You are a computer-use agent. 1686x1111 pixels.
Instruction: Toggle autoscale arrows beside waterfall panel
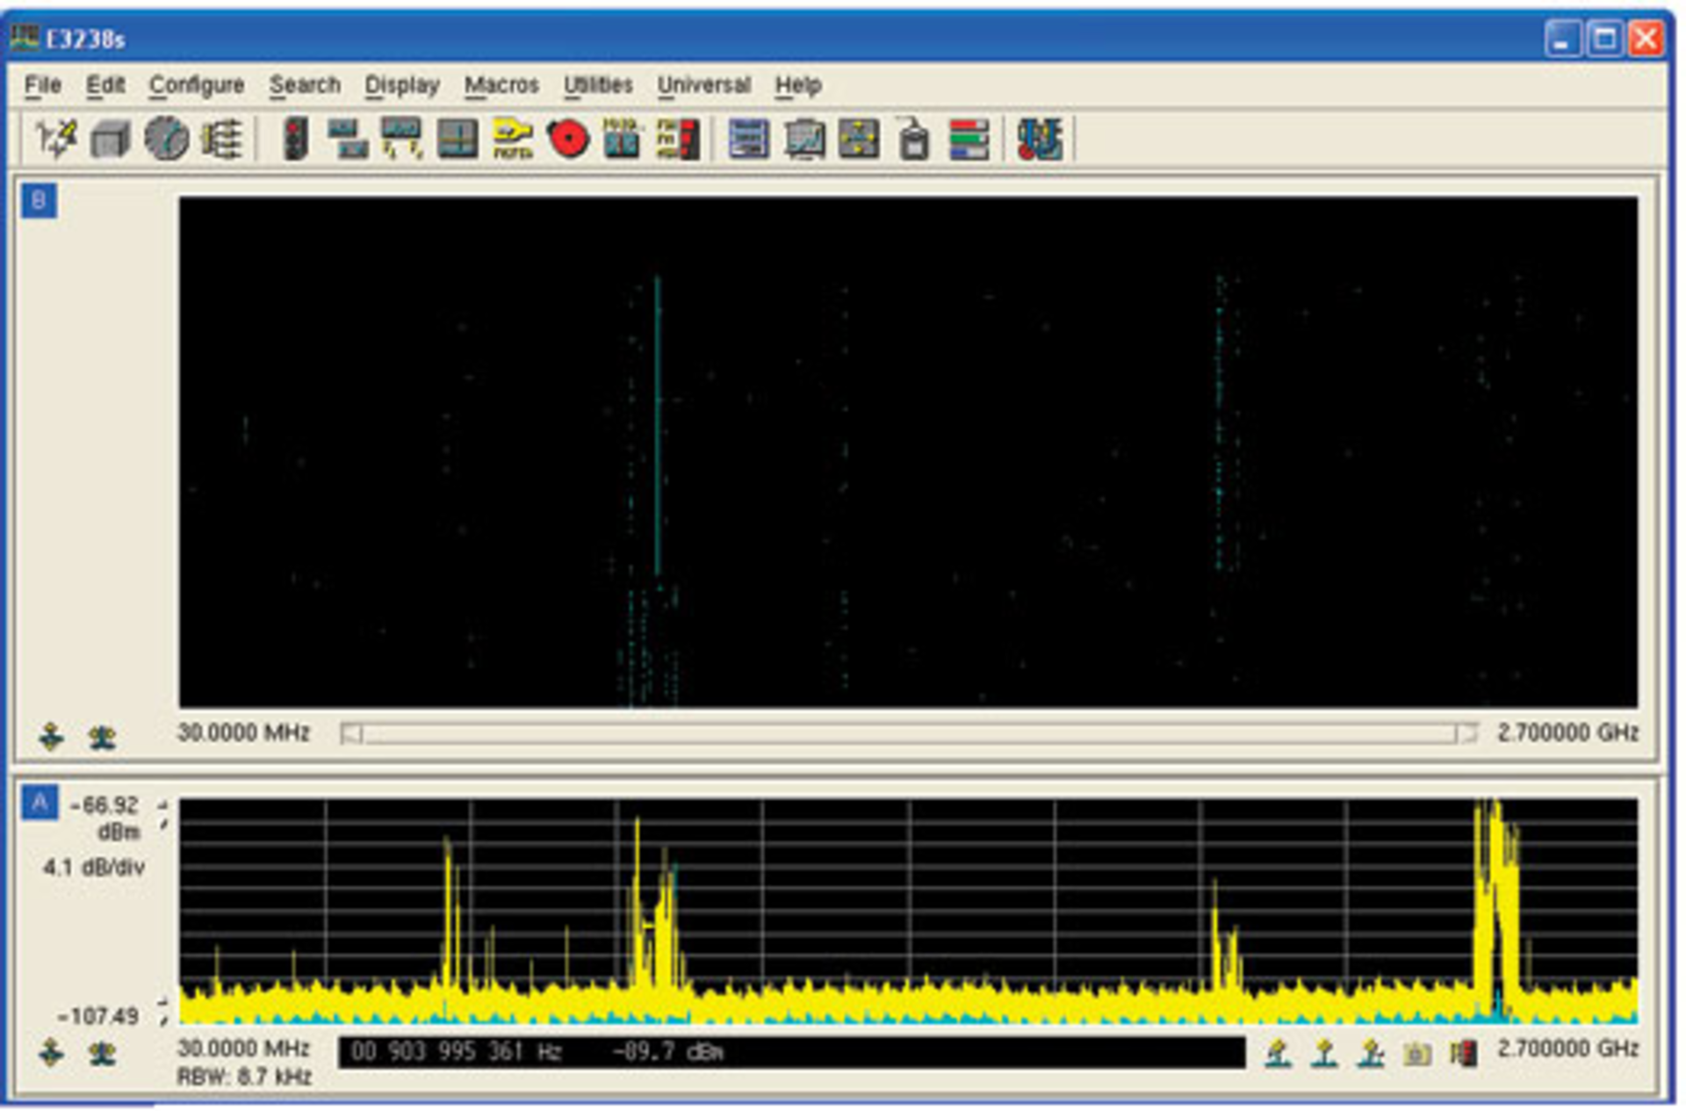[50, 735]
